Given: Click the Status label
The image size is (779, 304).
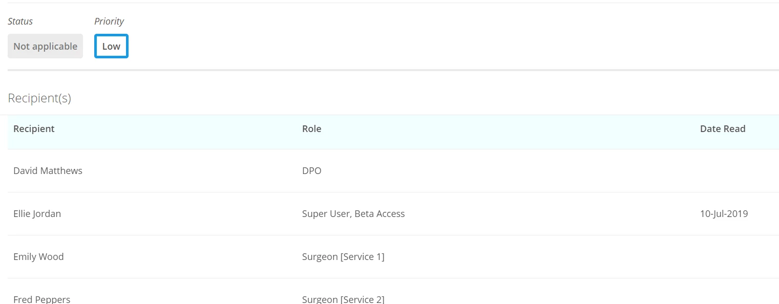Looking at the screenshot, I should click(20, 21).
